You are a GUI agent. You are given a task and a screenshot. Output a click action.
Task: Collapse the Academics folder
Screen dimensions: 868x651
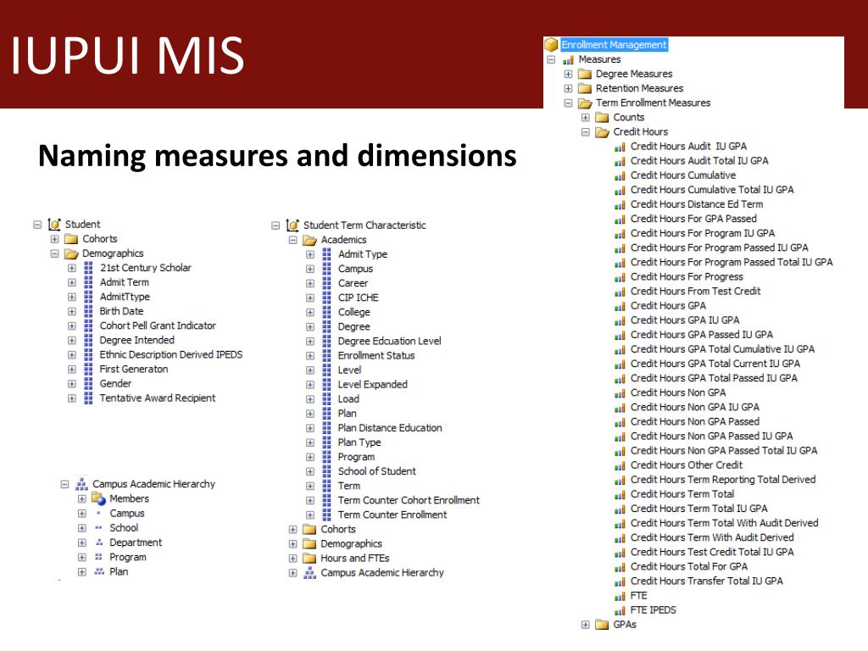pyautogui.click(x=292, y=240)
